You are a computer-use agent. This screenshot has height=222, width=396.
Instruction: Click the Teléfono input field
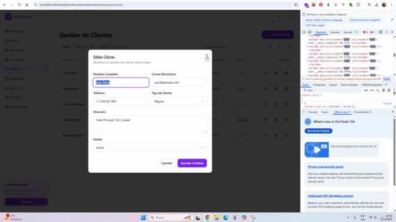(x=121, y=101)
